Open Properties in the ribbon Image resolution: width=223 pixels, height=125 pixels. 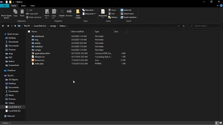pos(103,14)
